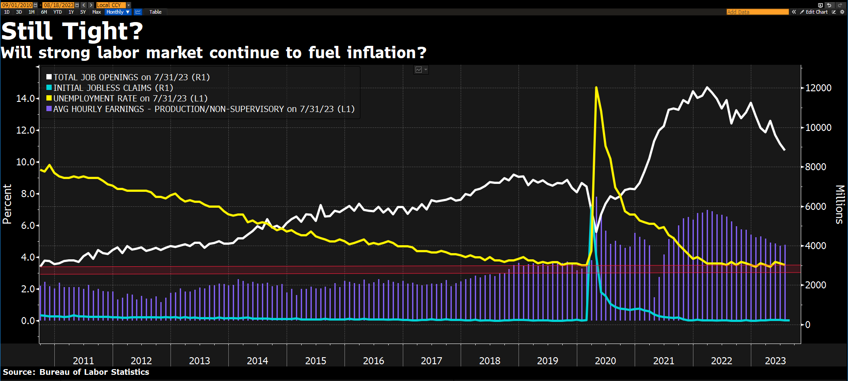The height and width of the screenshot is (381, 848).
Task: Open the Monthly periodicity dropdown
Action: pyautogui.click(x=117, y=12)
